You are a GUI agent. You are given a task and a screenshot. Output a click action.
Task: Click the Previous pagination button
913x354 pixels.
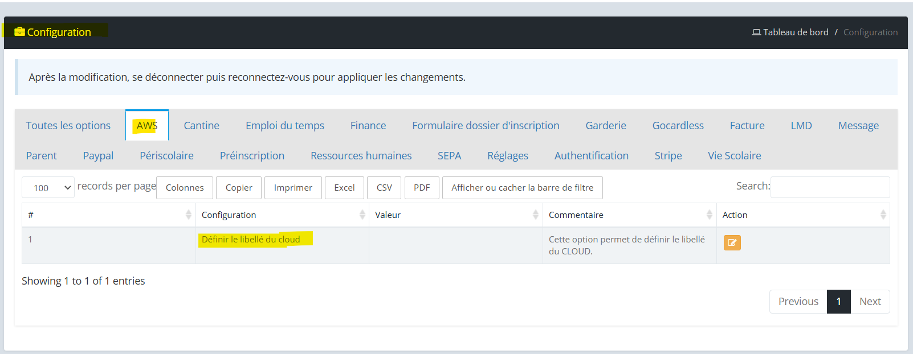pos(798,301)
